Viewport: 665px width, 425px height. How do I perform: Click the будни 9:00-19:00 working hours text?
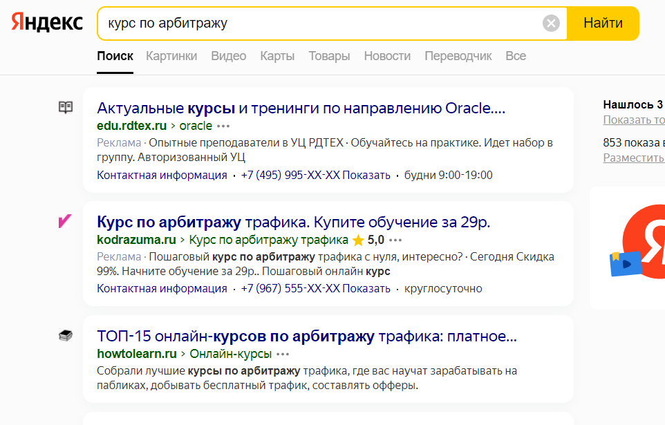[448, 175]
